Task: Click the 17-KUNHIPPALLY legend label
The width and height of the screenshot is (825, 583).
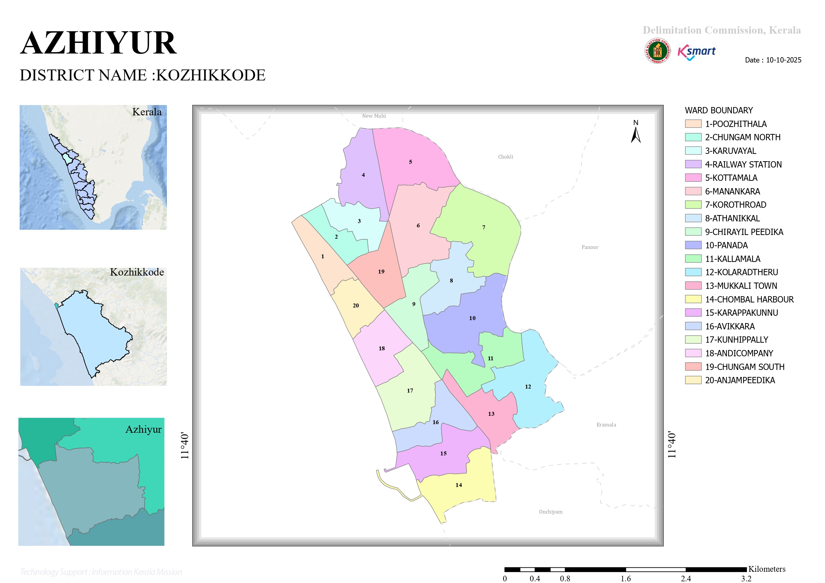Action: 737,339
